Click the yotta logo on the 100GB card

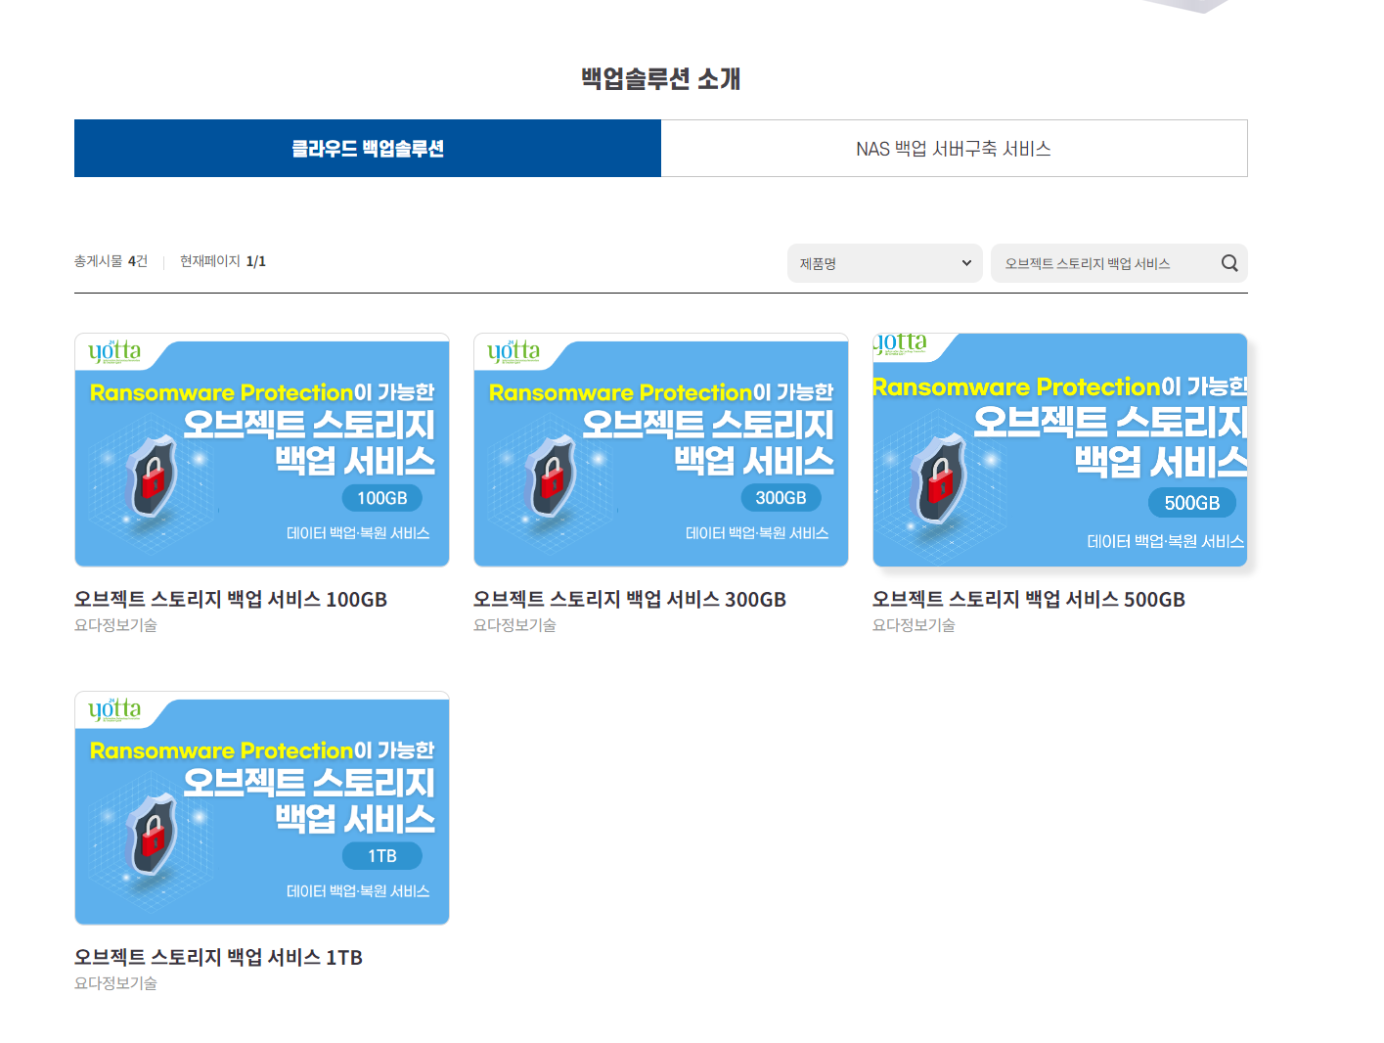[114, 351]
